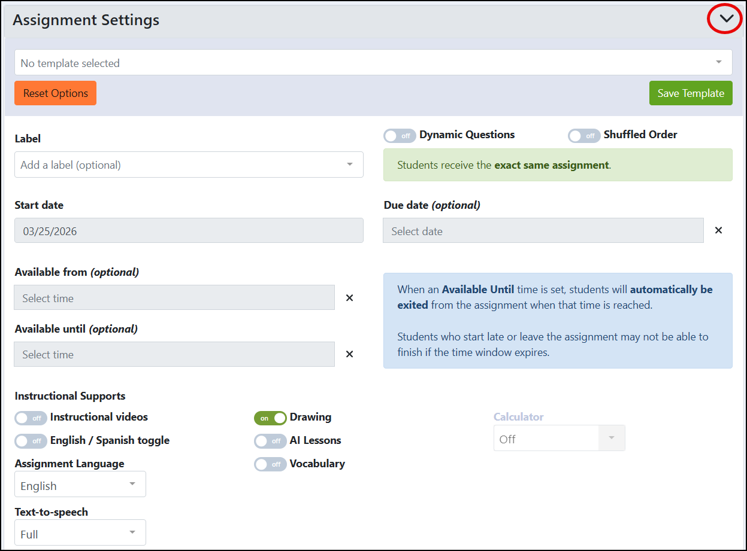Enable the AI Lessons toggle

click(x=270, y=441)
